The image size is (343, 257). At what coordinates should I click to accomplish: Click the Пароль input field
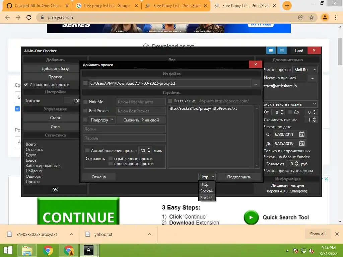[124, 138]
